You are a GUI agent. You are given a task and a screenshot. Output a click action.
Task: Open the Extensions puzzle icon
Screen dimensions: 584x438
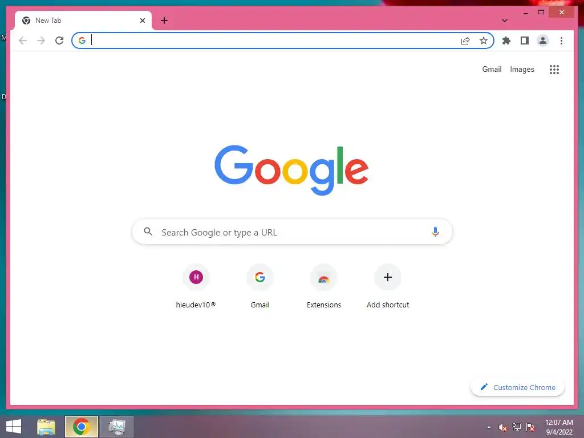coord(506,40)
